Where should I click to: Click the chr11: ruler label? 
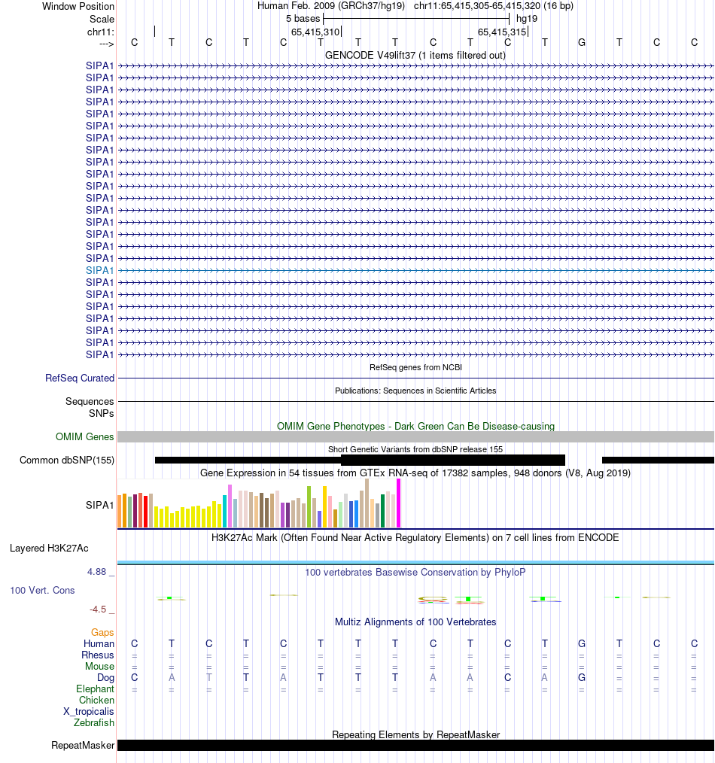click(101, 32)
